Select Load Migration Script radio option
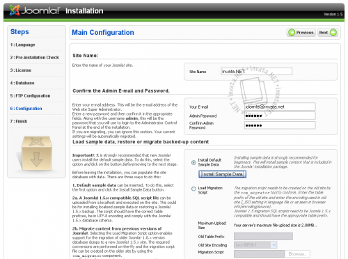The width and height of the screenshot is (348, 259). click(193, 189)
